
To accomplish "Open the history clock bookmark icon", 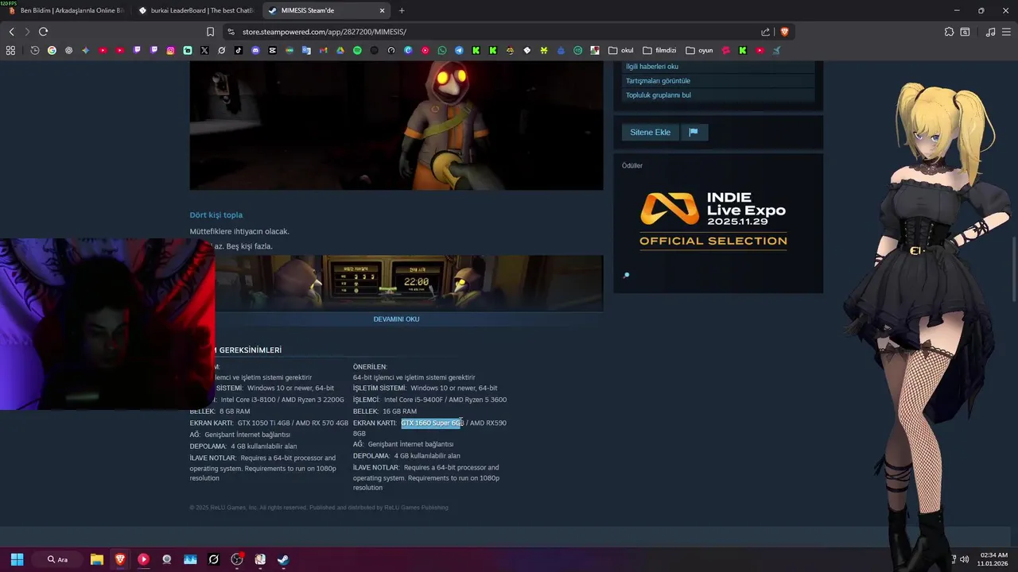I will click(35, 50).
